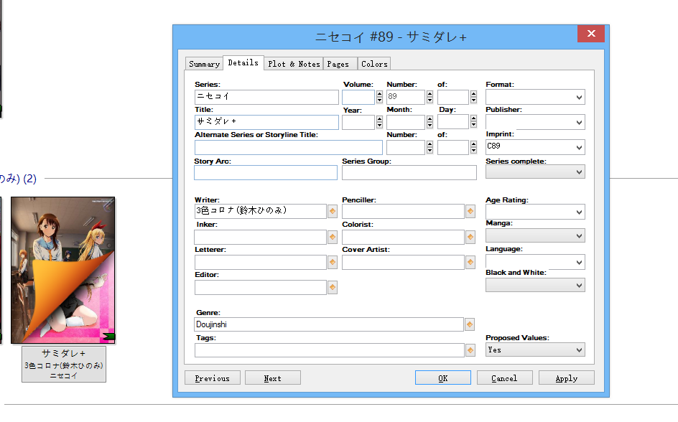Select the サミダレ+ comic cover thumbnail
This screenshot has height=422, width=678.
[x=62, y=271]
